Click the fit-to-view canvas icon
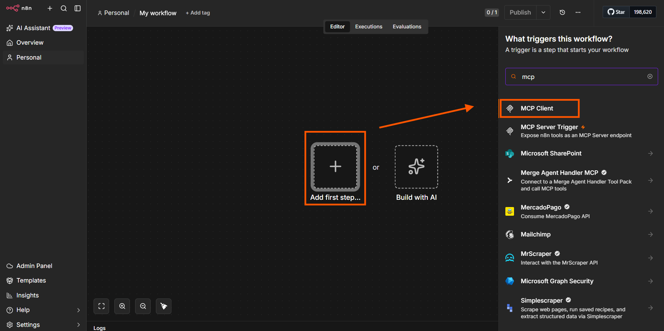The image size is (664, 331). click(x=101, y=306)
